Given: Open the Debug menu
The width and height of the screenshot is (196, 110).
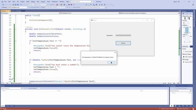Looking at the screenshot, I should (x=33, y=2).
